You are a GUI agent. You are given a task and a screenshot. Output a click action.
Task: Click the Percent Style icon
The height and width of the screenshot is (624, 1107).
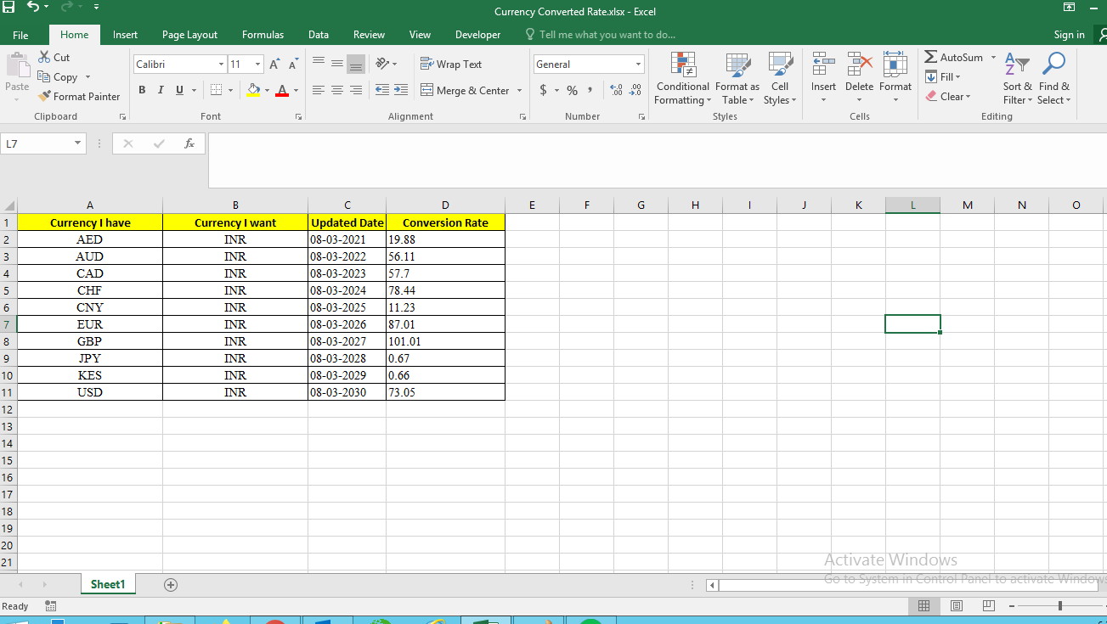[x=572, y=91]
